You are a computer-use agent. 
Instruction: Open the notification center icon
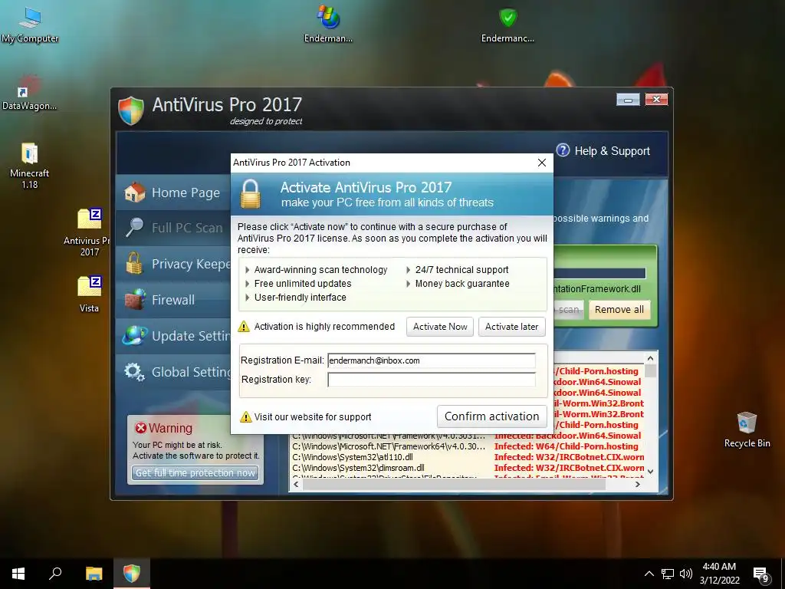(761, 574)
